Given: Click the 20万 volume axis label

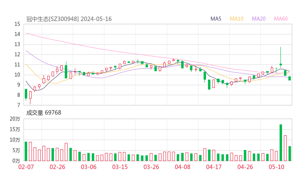Looking at the screenshot, I should tap(15, 119).
